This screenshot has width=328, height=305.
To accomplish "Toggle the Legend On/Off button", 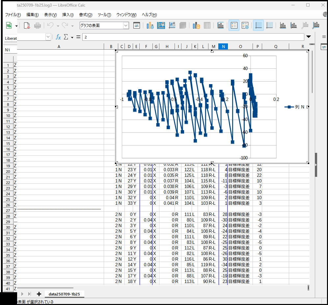I will coord(234,26).
